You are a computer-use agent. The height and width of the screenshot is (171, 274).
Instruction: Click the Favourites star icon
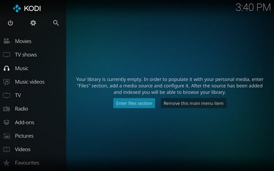[x=7, y=163]
